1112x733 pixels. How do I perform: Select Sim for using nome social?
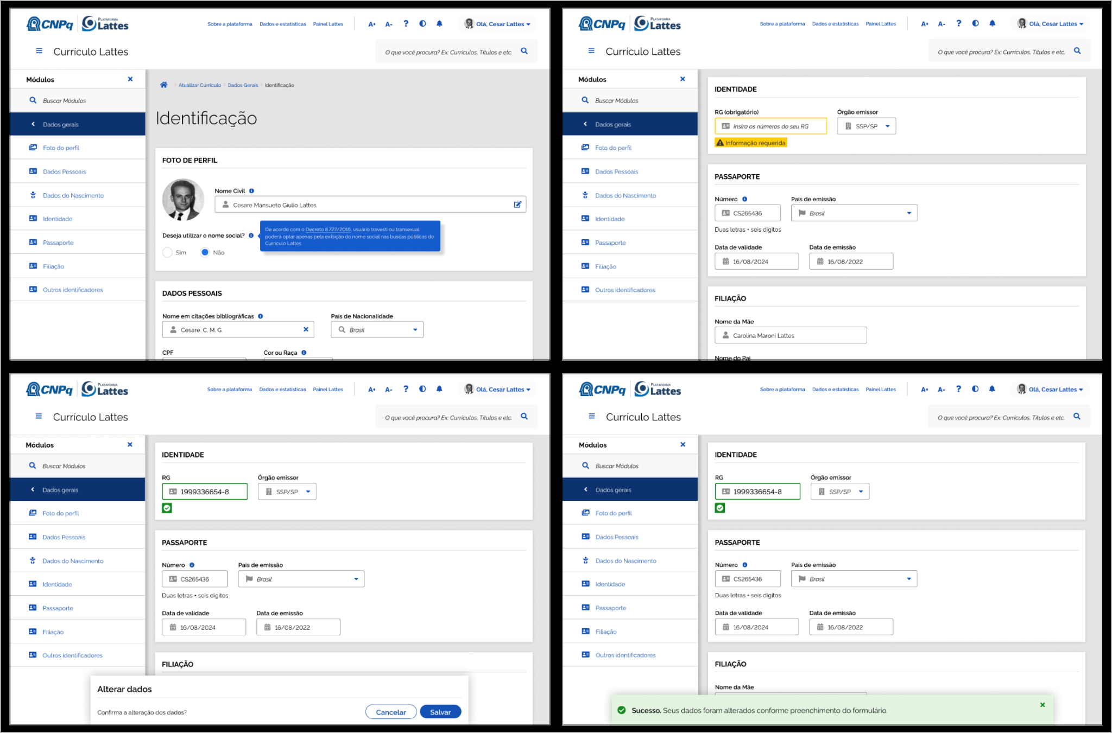point(168,252)
